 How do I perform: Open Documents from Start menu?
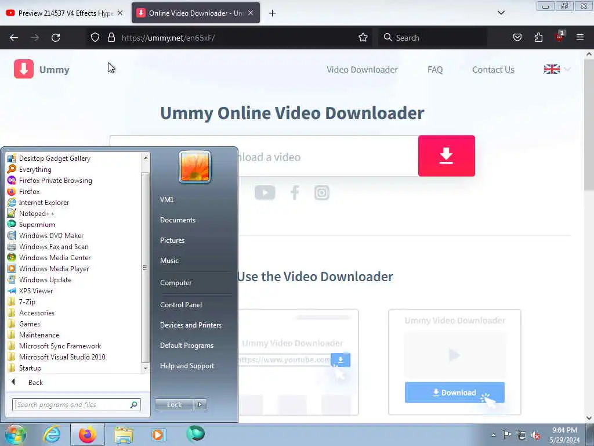pos(178,220)
